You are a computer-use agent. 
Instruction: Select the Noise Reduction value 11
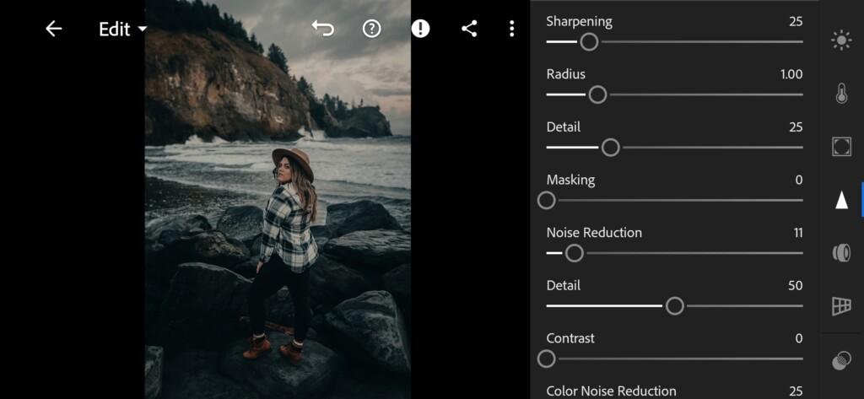click(x=798, y=233)
